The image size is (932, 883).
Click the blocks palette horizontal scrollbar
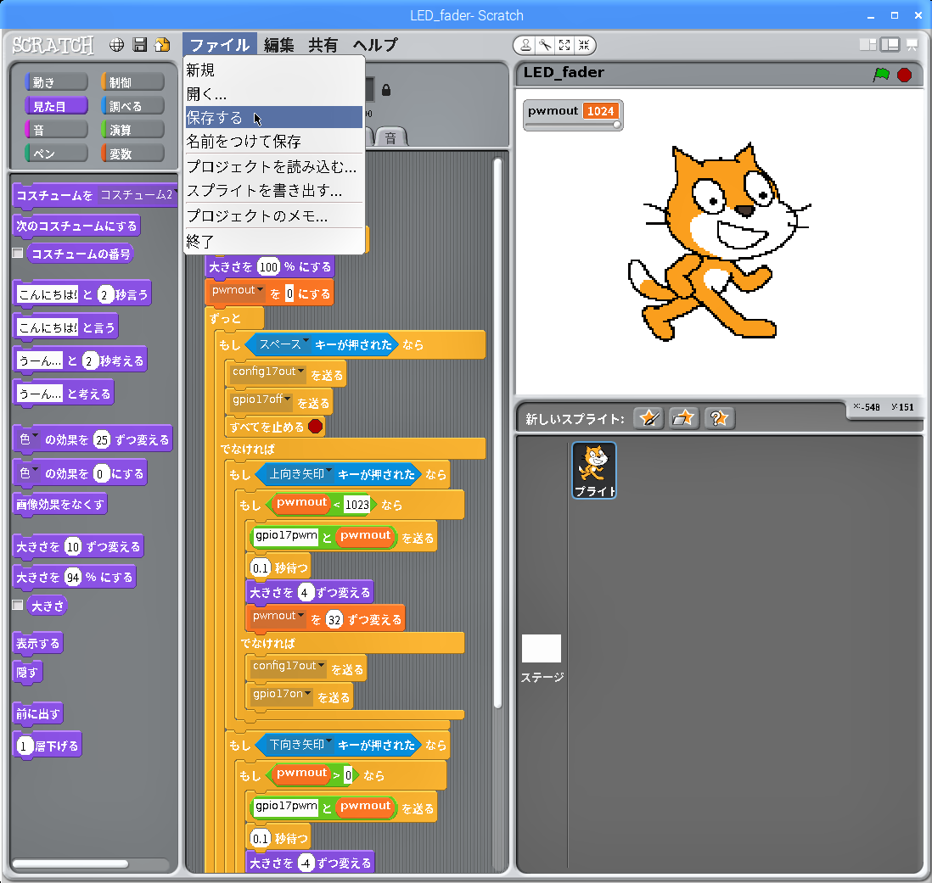click(70, 863)
